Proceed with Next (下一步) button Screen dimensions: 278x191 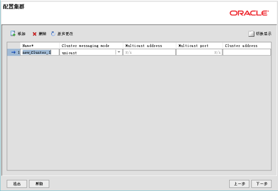261,184
